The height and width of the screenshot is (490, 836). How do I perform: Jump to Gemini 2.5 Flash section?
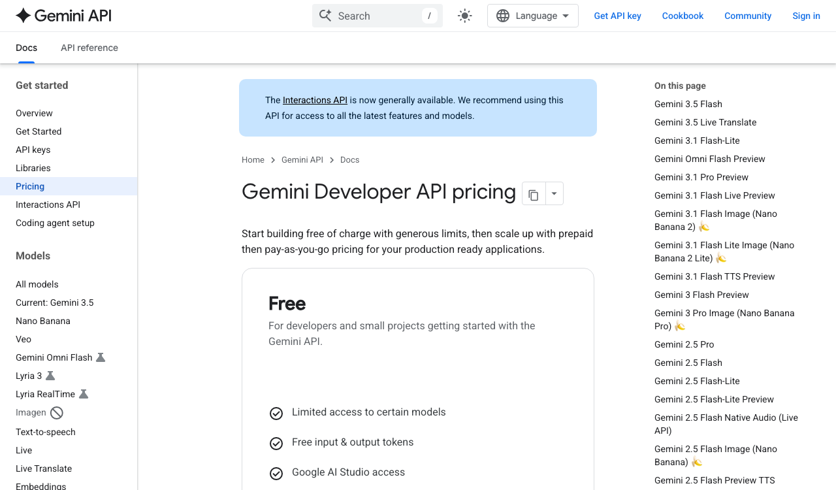(x=688, y=363)
